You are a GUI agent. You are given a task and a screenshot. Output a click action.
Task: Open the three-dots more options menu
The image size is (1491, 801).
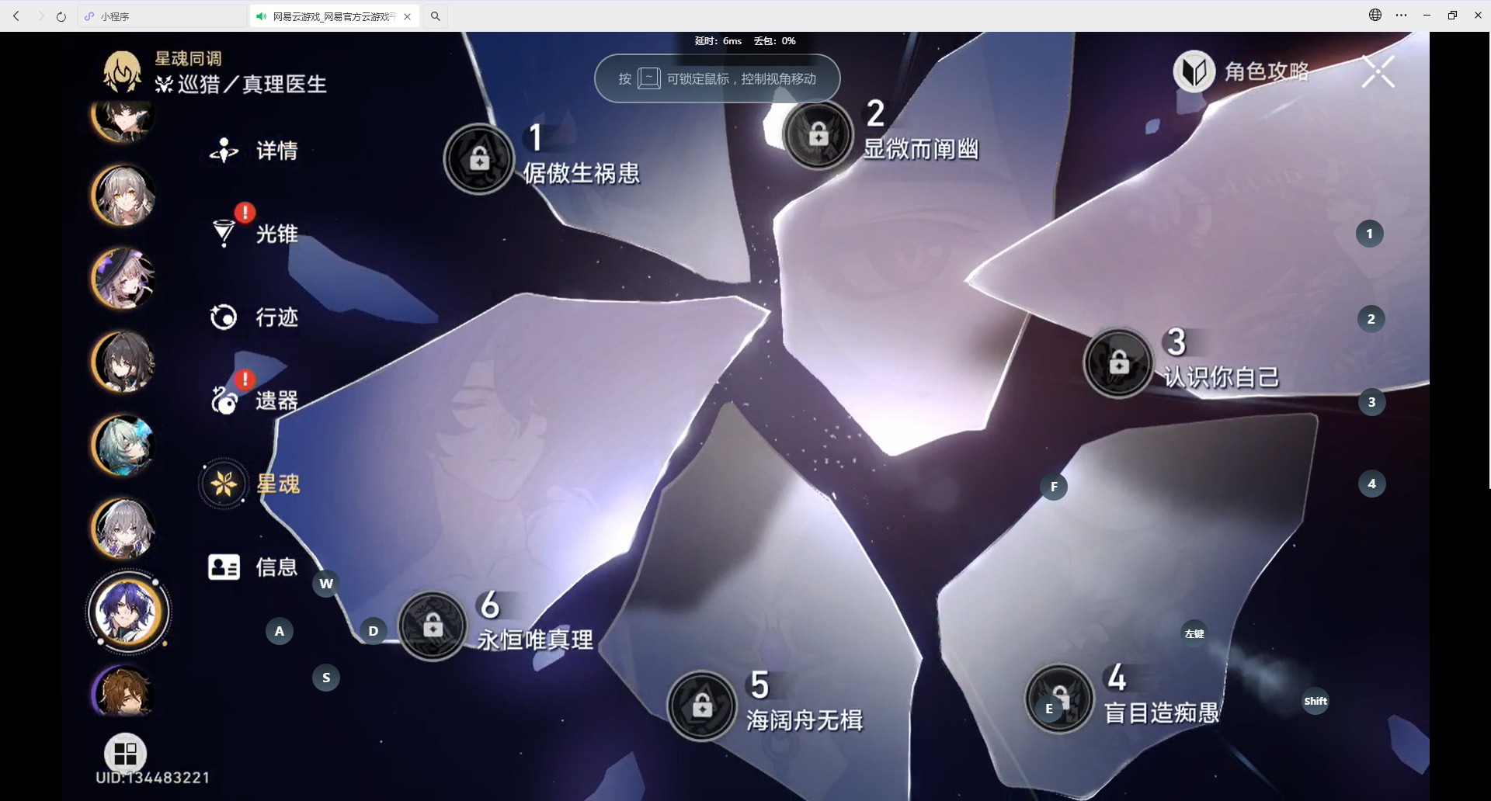click(1401, 15)
